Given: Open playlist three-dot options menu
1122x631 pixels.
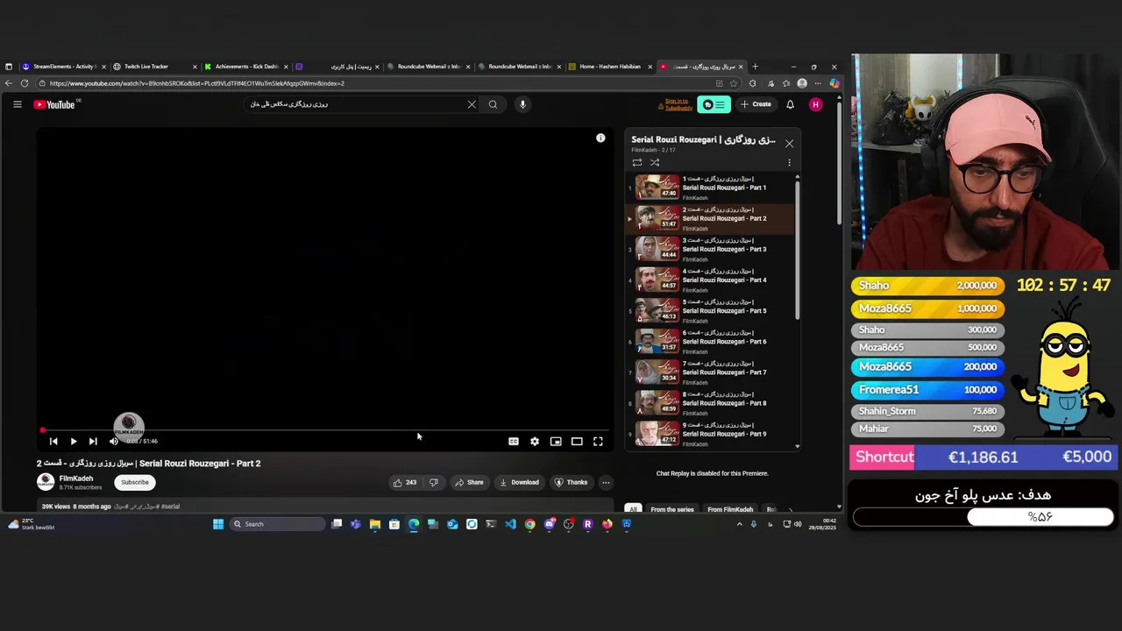Looking at the screenshot, I should click(789, 162).
